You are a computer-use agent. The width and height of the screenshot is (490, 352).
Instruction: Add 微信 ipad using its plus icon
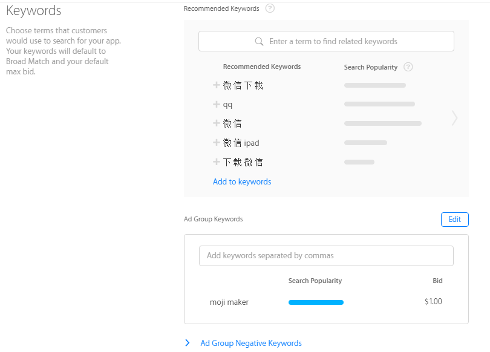tap(216, 142)
